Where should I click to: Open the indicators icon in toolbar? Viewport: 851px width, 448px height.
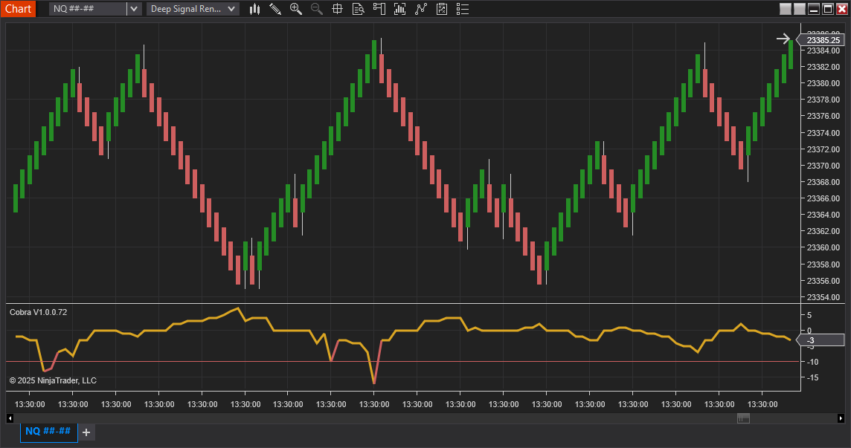click(400, 9)
